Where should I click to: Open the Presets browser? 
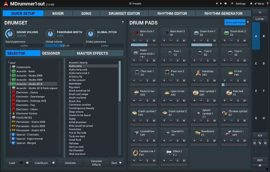(x=135, y=4)
